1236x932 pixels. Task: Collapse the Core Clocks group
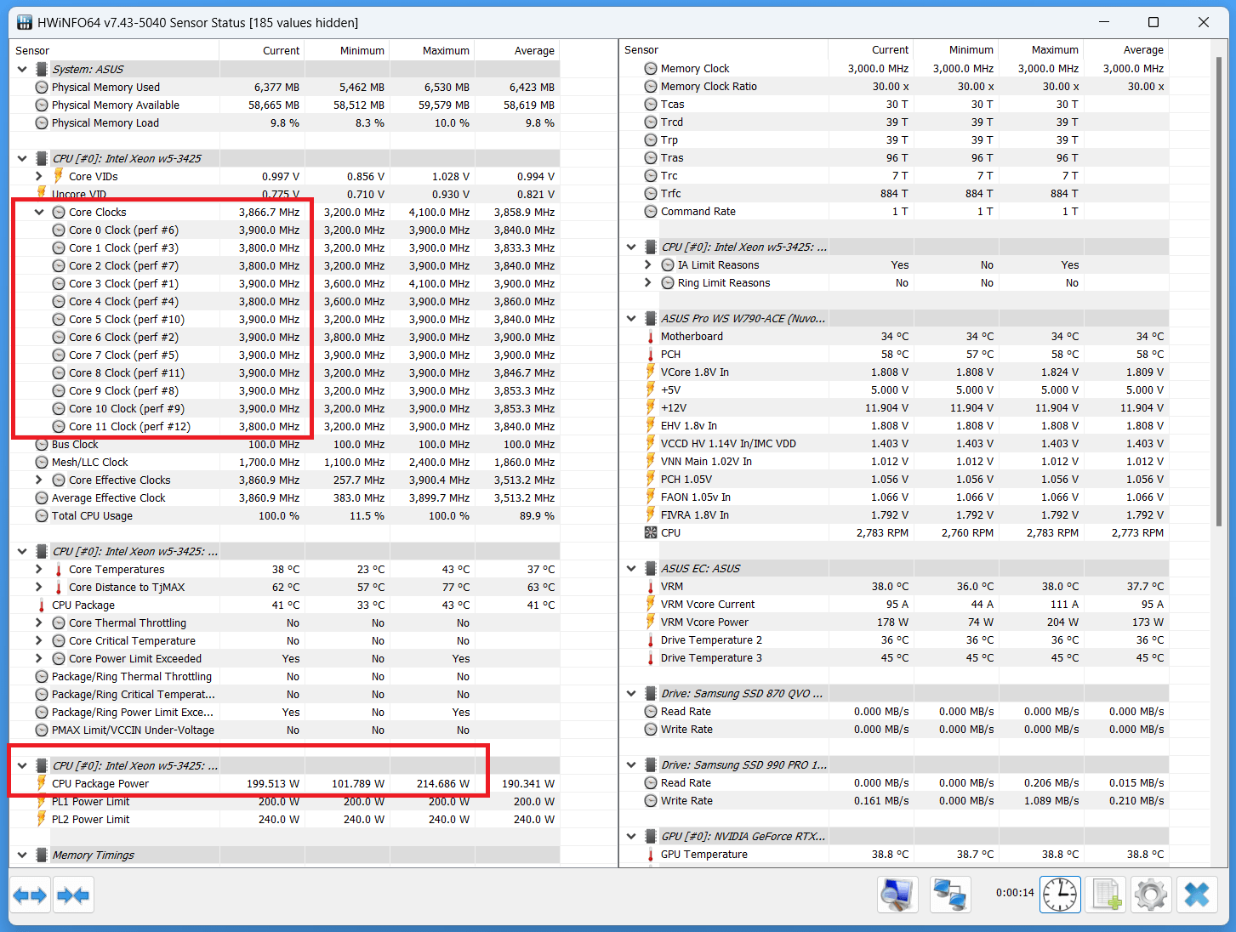pos(39,212)
